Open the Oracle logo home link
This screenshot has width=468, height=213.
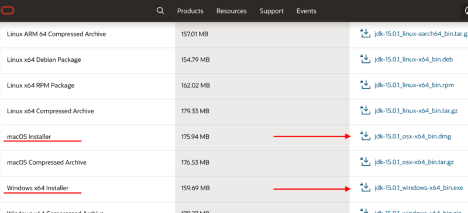pyautogui.click(x=8, y=11)
